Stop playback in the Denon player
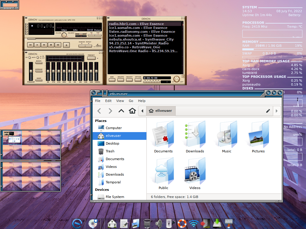The image size is (306, 229). [51, 45]
